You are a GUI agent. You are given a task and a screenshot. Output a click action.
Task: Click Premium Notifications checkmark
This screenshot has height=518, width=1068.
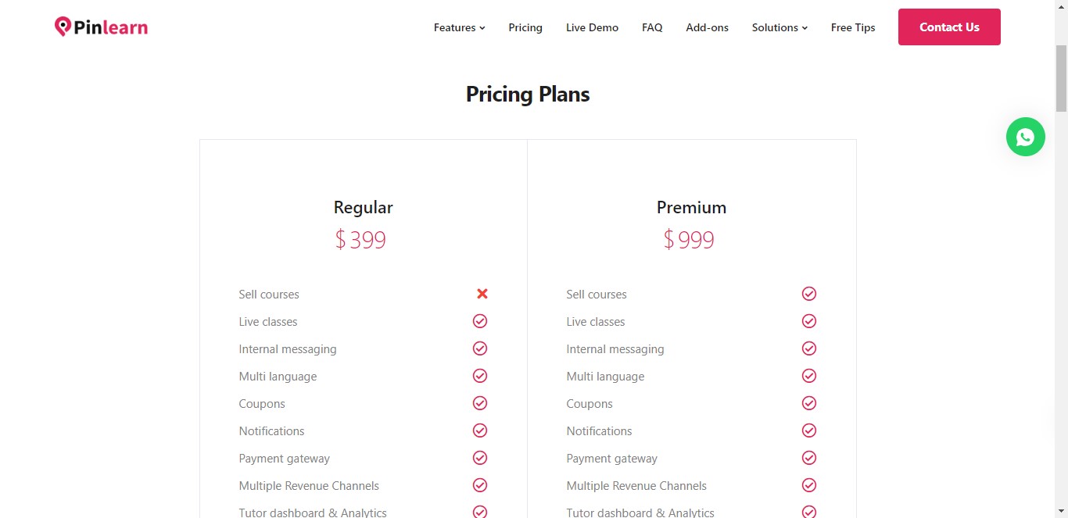tap(808, 430)
